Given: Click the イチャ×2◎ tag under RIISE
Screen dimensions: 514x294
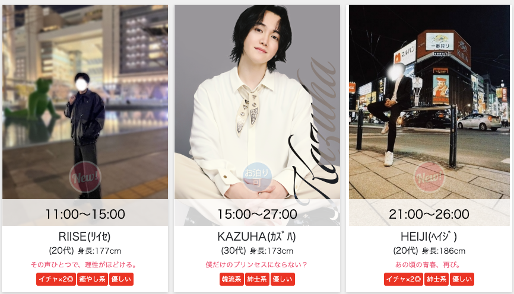Looking at the screenshot, I should [x=56, y=279].
